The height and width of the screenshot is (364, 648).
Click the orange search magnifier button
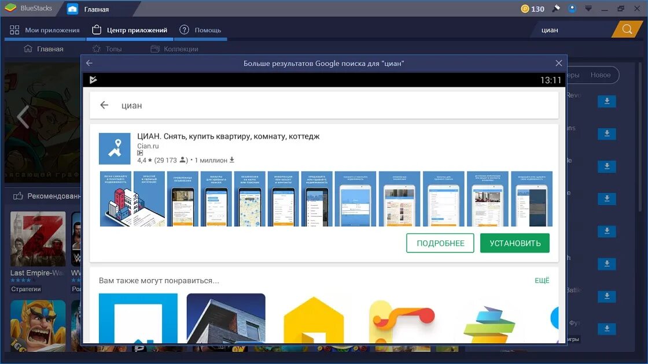627,29
